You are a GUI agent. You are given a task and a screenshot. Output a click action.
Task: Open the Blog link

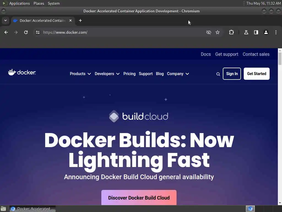click(x=160, y=74)
